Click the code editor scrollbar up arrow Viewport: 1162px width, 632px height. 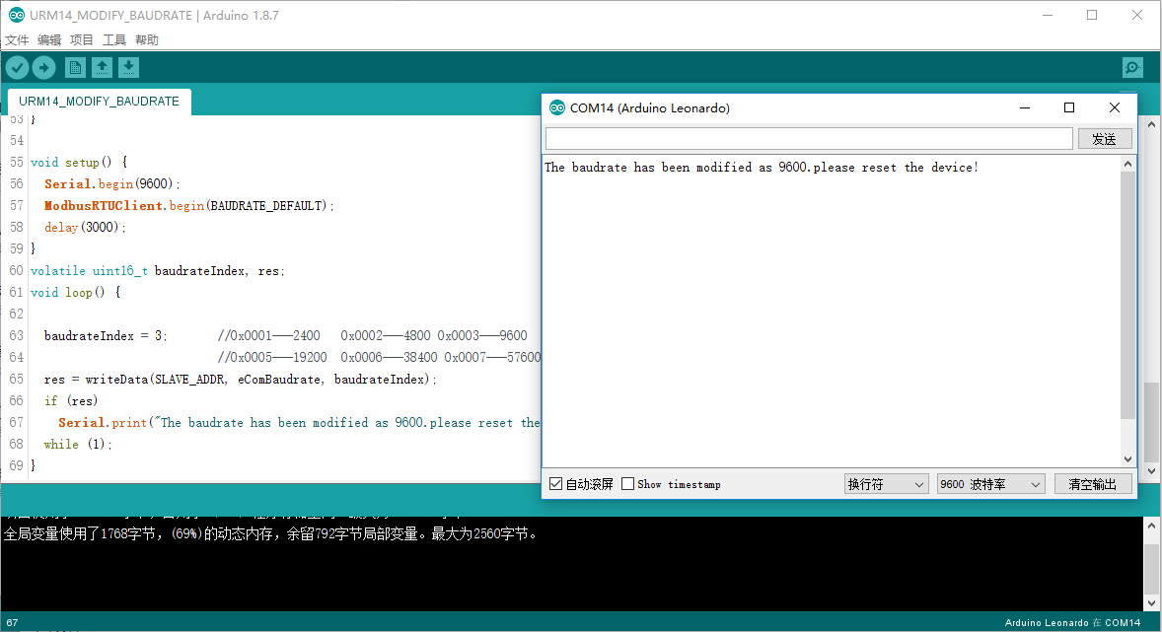point(1151,124)
